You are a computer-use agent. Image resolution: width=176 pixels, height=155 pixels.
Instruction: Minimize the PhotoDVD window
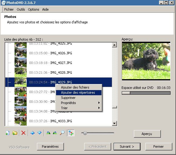[161, 3]
